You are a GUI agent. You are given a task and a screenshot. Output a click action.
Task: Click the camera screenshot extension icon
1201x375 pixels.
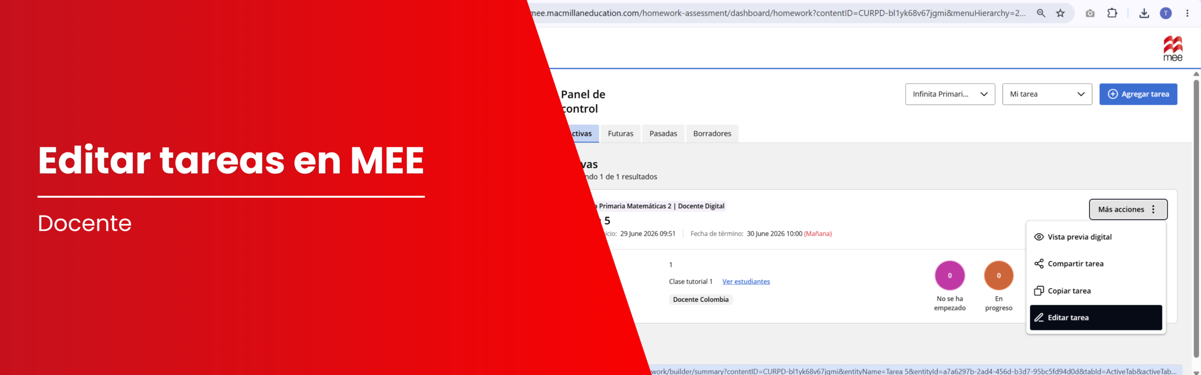1090,13
